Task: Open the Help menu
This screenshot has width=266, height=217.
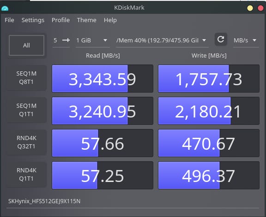Action: pyautogui.click(x=110, y=20)
